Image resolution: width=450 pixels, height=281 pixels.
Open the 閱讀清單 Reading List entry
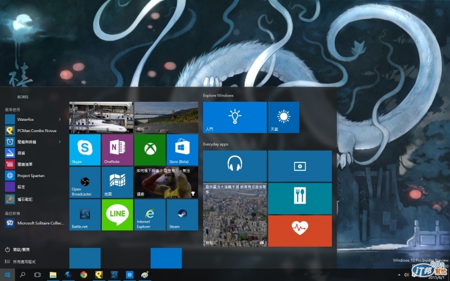pyautogui.click(x=33, y=164)
